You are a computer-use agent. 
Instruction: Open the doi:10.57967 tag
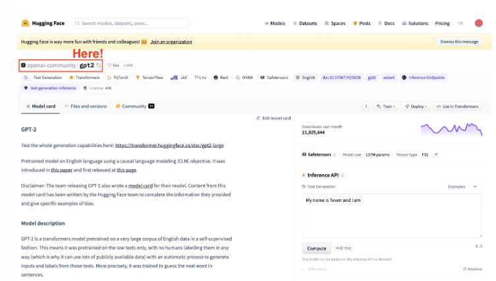pos(341,78)
